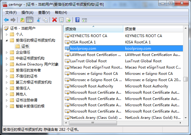Screen dimensions: 191x135
Task: Sort by 颁发者 column header
Action: coord(153,29)
